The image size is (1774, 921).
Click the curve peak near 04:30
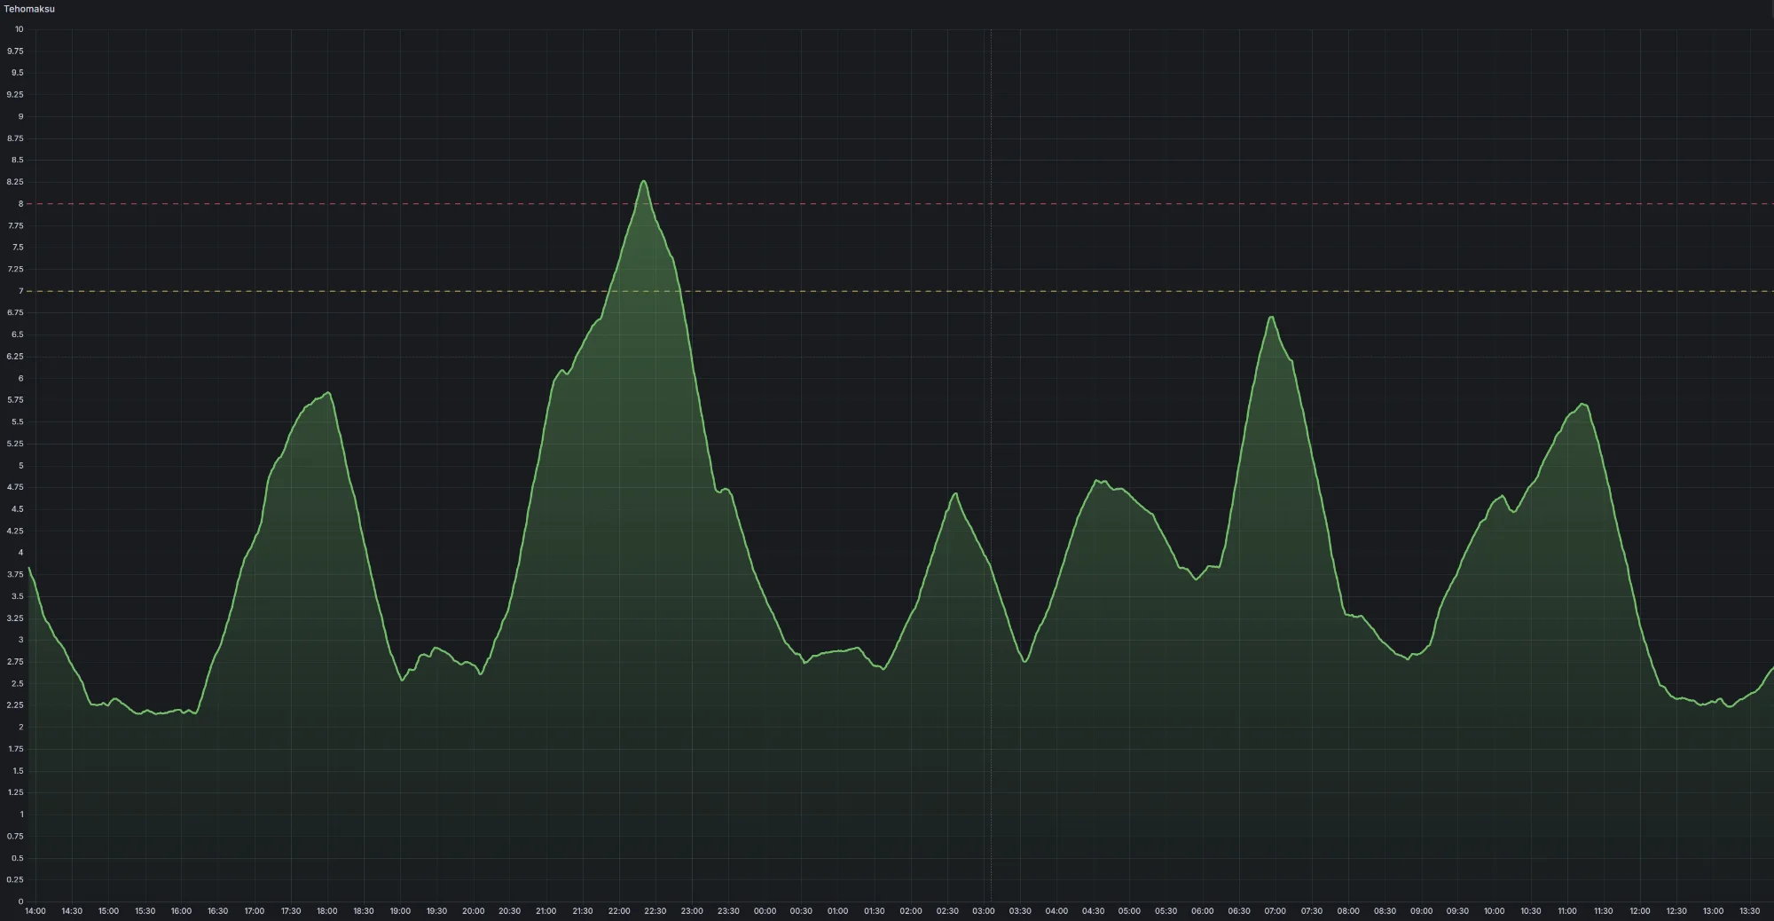pos(1099,481)
